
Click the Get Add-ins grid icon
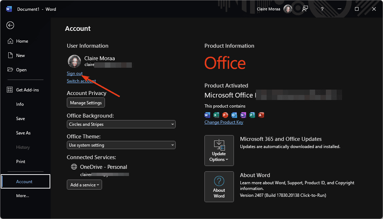click(10, 90)
